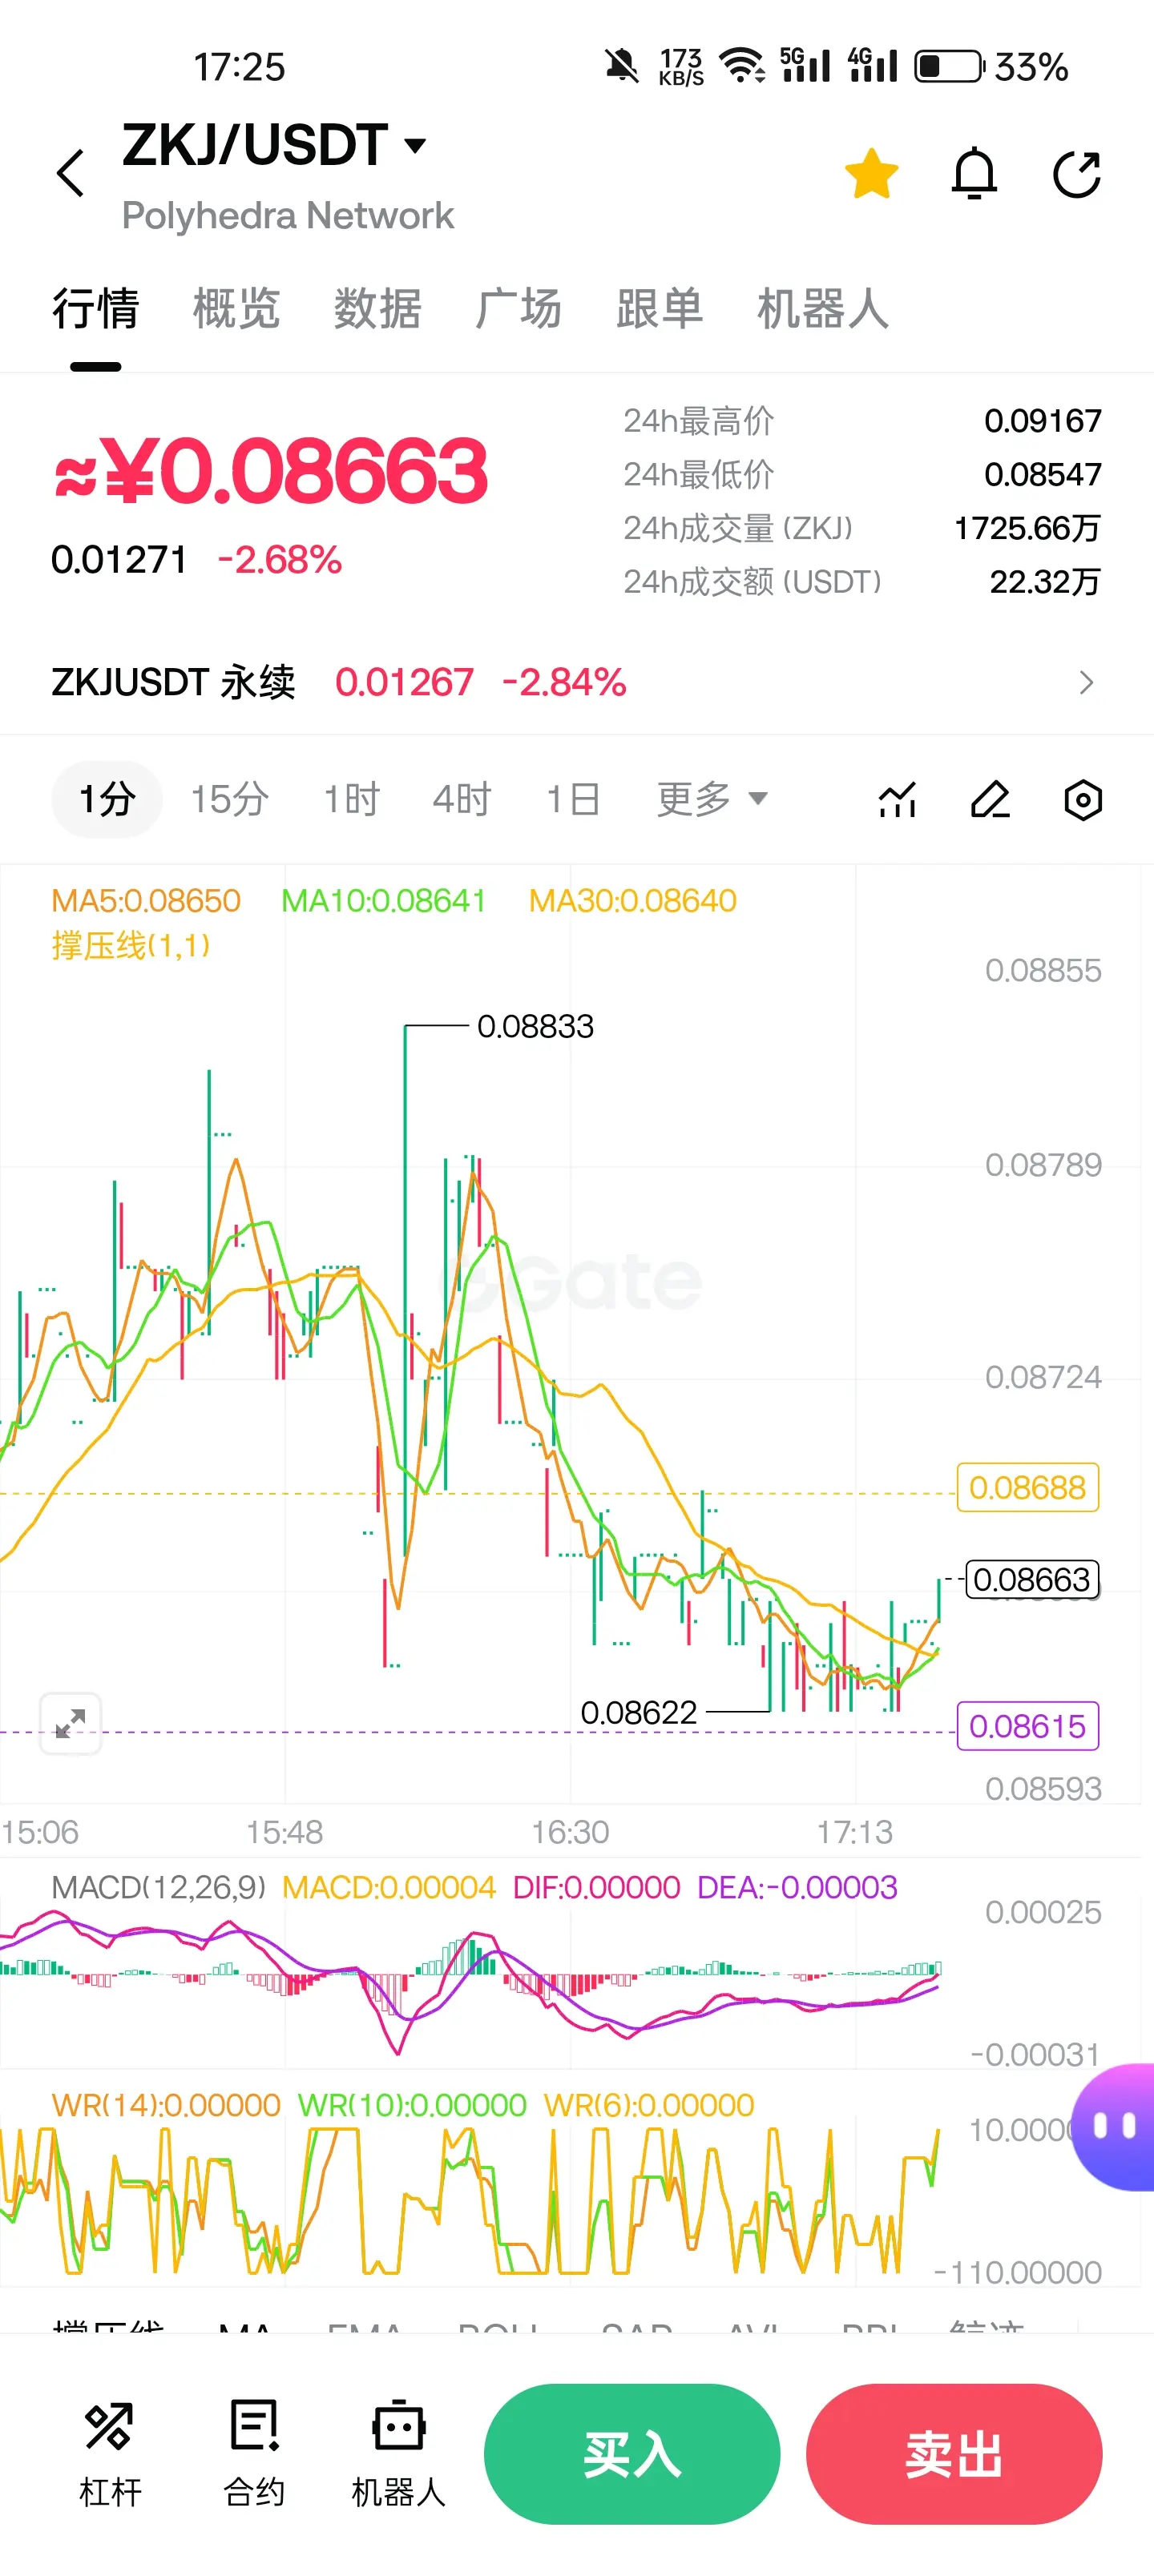Tap the current price tag 0.08663
Screen dimensions: 1154x2576
(x=1032, y=1579)
